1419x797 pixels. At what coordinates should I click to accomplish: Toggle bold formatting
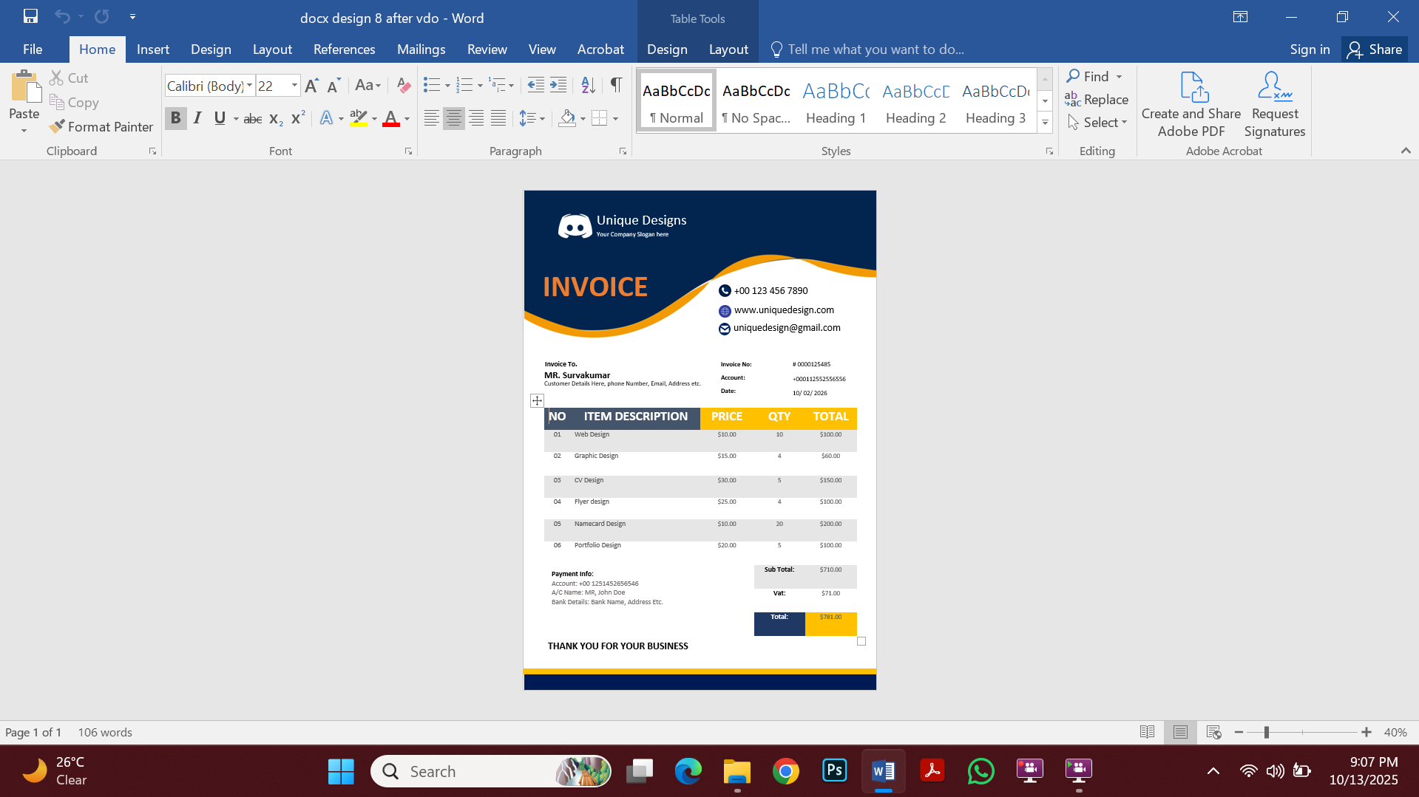175,118
